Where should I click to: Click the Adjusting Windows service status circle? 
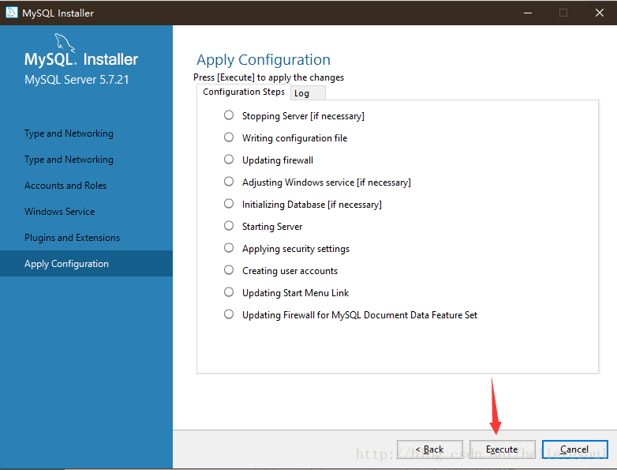point(229,181)
